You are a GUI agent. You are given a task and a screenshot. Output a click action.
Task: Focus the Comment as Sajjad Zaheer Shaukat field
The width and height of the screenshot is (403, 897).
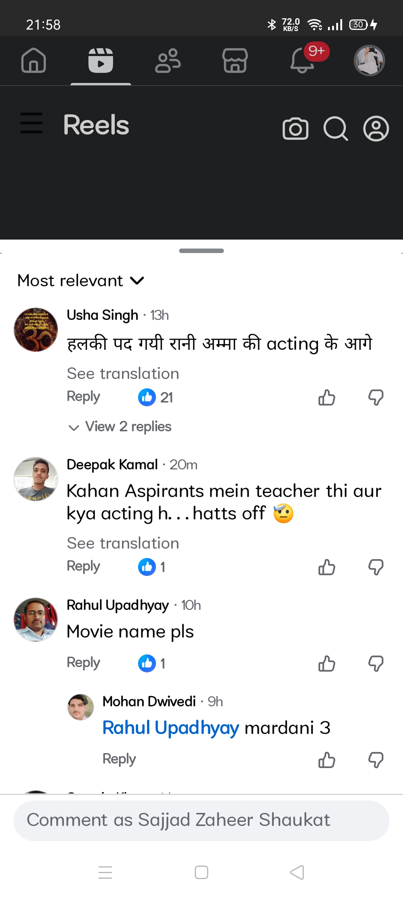(201, 820)
